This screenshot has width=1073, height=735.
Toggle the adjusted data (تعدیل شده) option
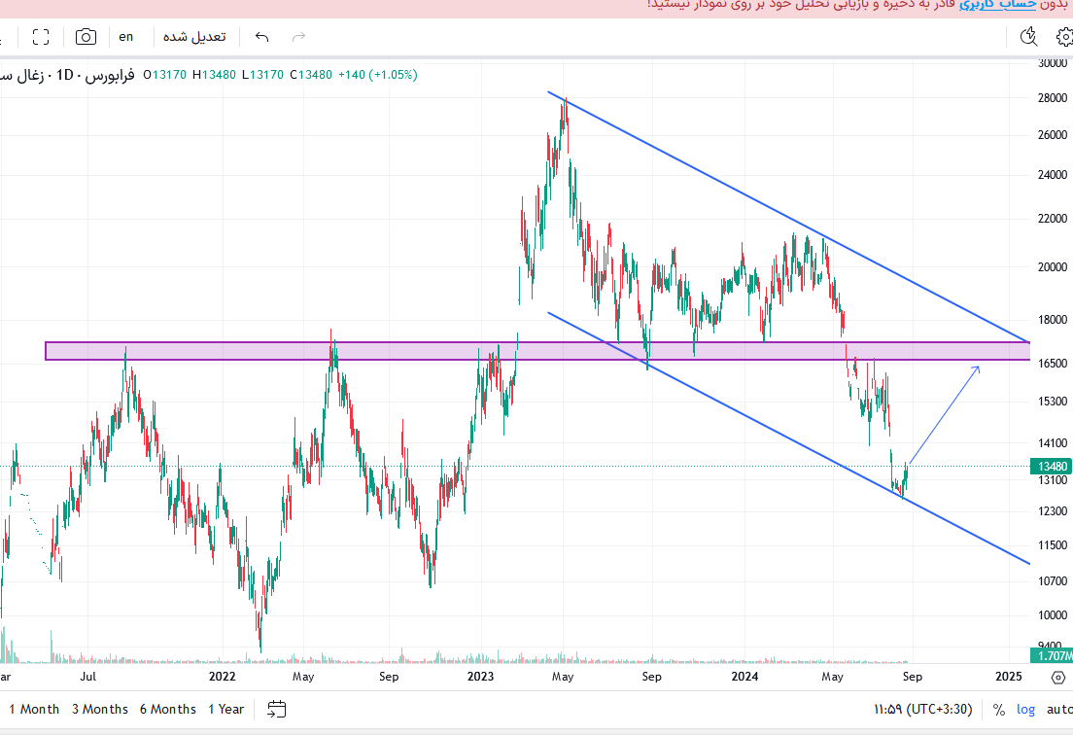tap(194, 37)
